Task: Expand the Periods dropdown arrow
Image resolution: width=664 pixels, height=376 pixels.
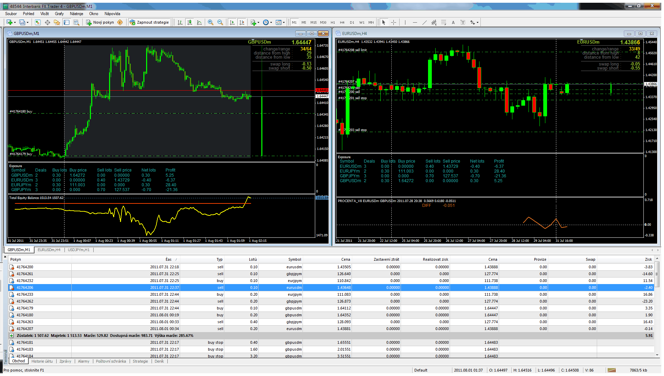Action: point(271,22)
